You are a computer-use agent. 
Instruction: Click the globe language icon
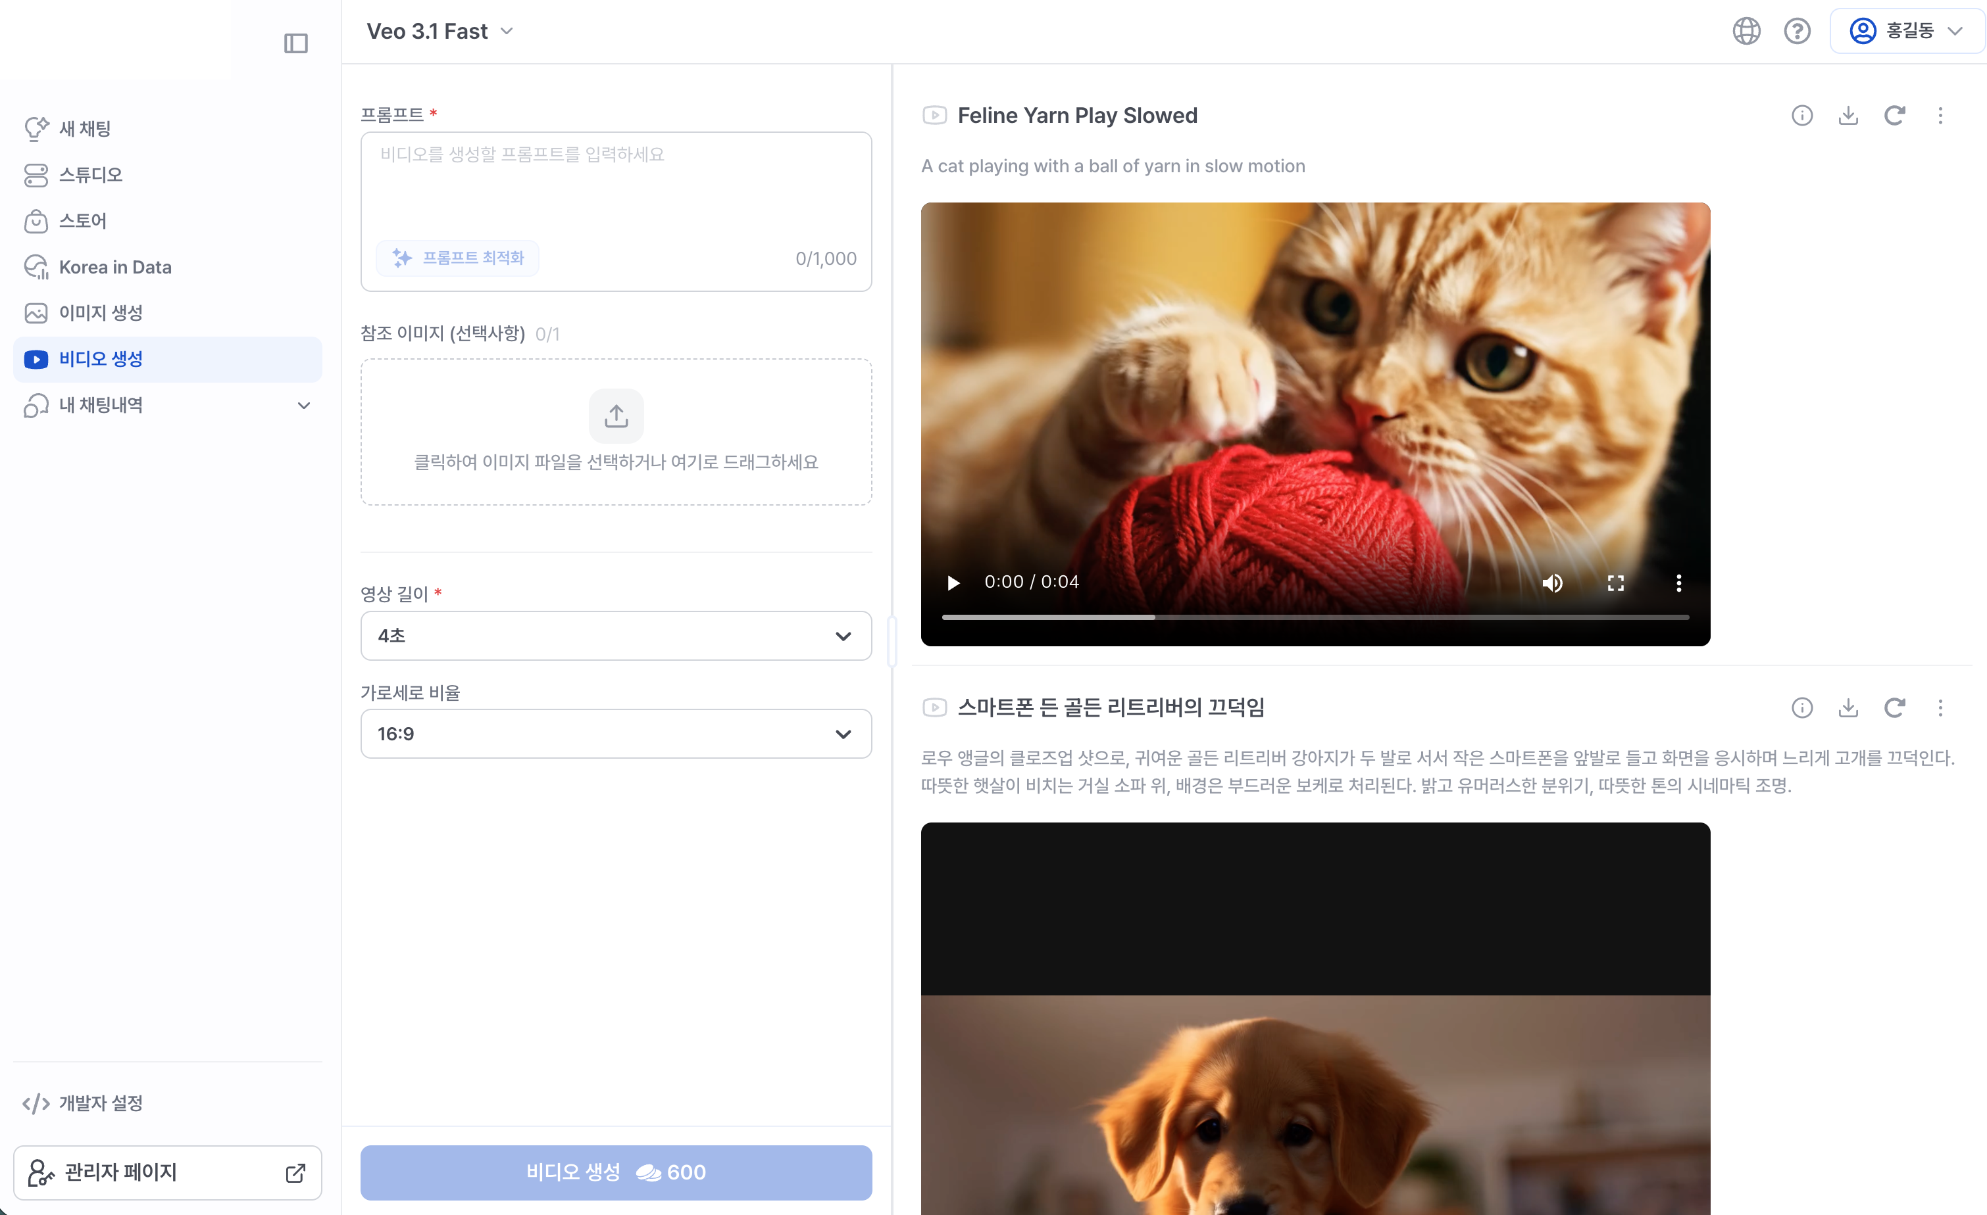(1746, 32)
